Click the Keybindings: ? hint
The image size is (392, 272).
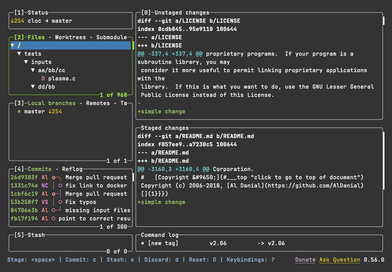click(x=250, y=260)
